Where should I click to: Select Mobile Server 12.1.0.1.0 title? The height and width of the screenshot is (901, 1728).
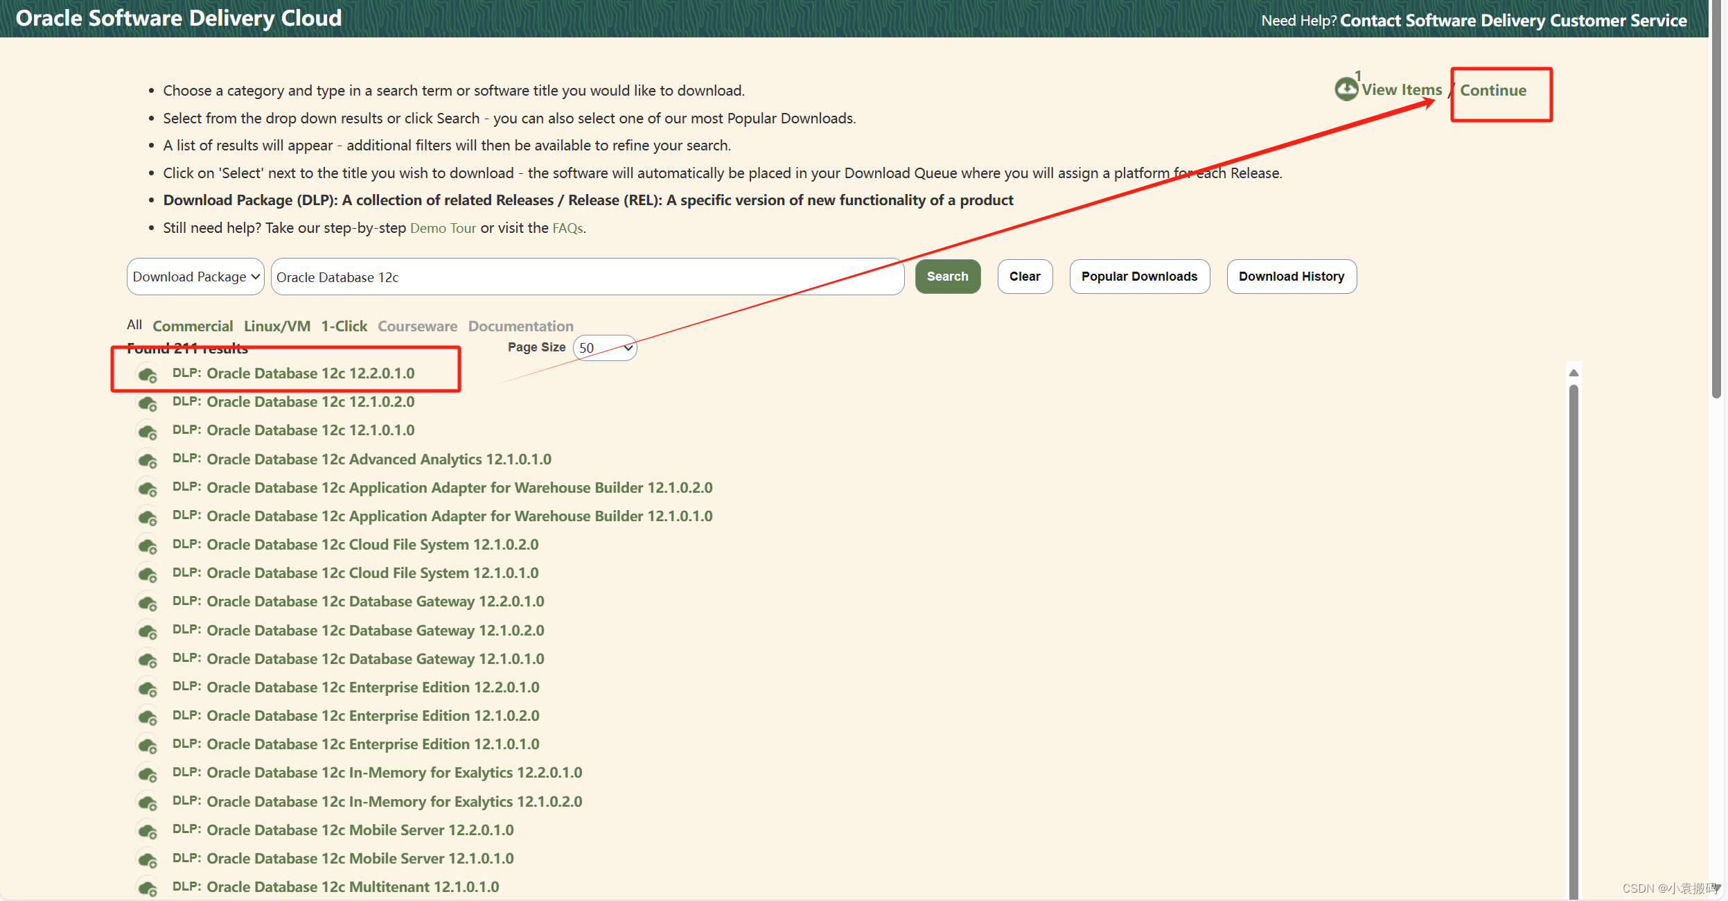tap(360, 859)
